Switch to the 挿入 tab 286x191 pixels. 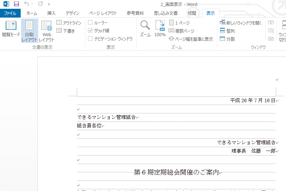(51, 13)
